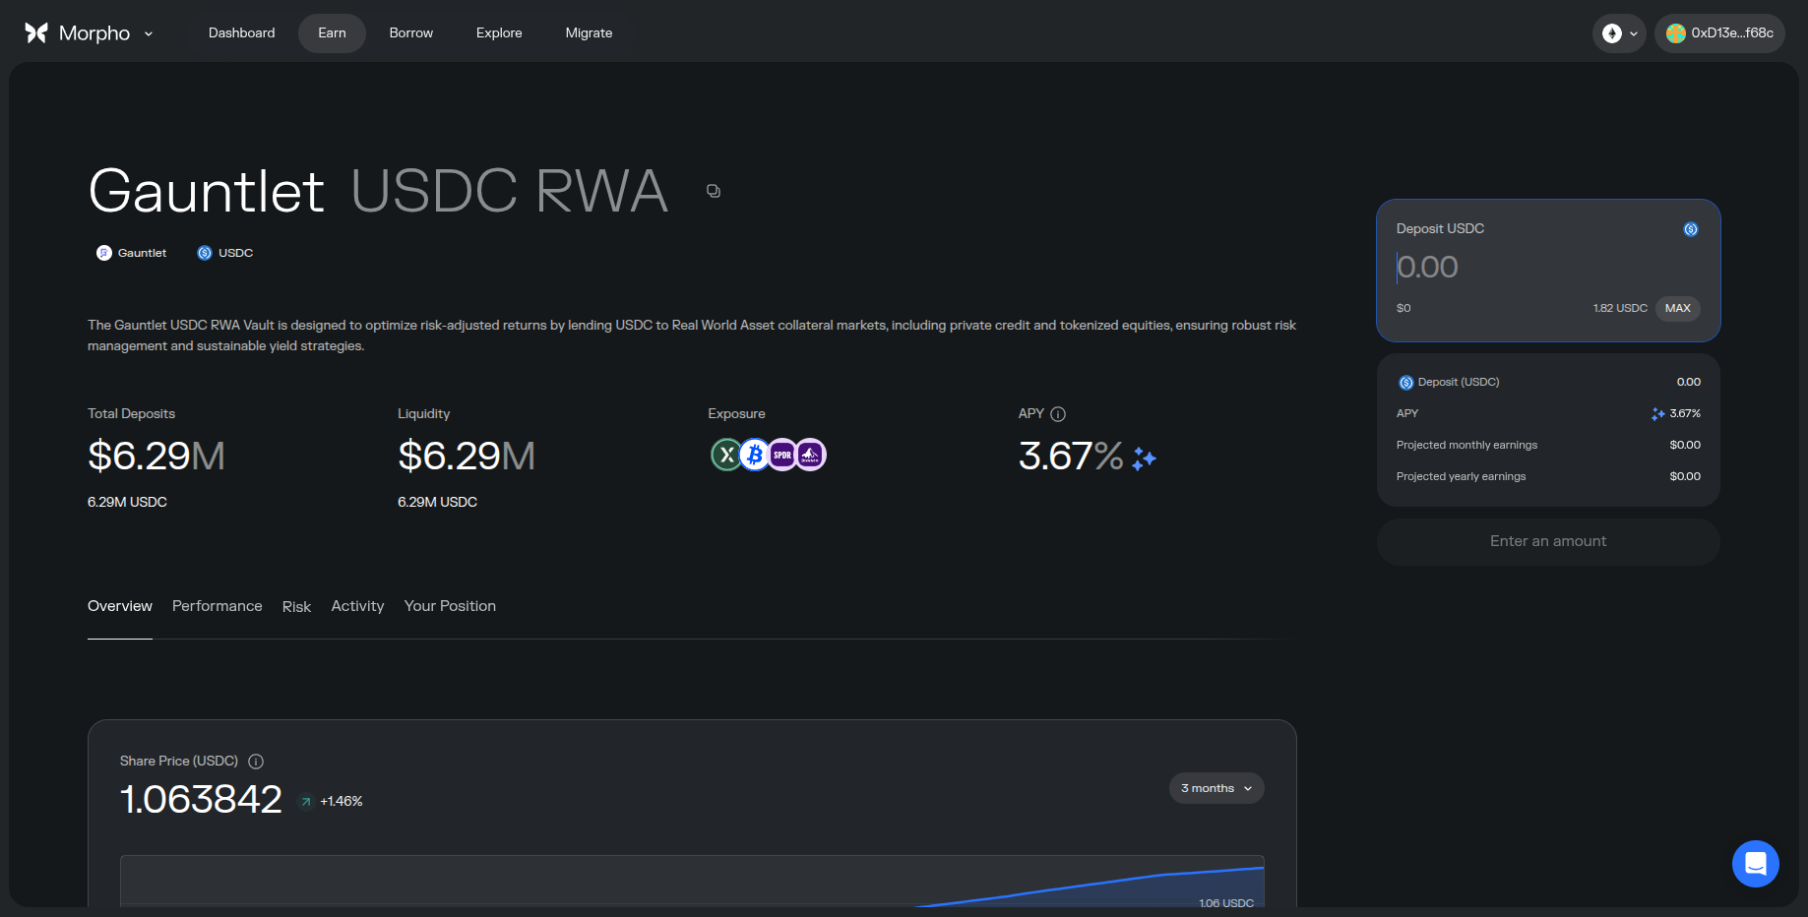This screenshot has height=917, width=1808.
Task: Click the 3.67% APY figure
Action: 1071,456
